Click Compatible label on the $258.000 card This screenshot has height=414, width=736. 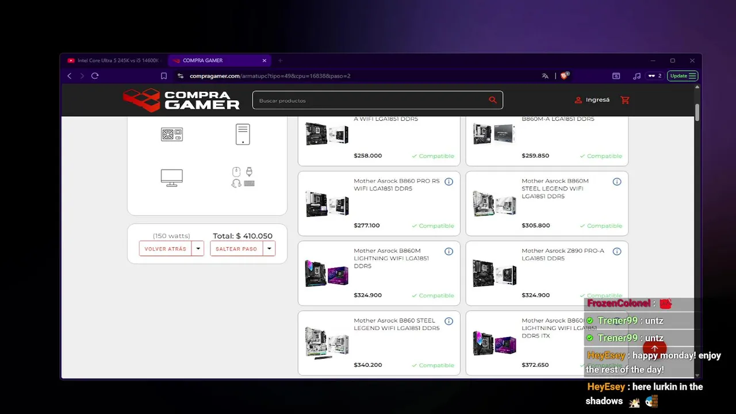point(433,156)
